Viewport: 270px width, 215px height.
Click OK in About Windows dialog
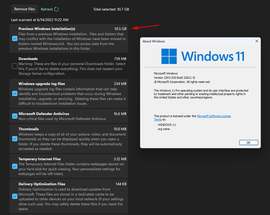click(248, 142)
